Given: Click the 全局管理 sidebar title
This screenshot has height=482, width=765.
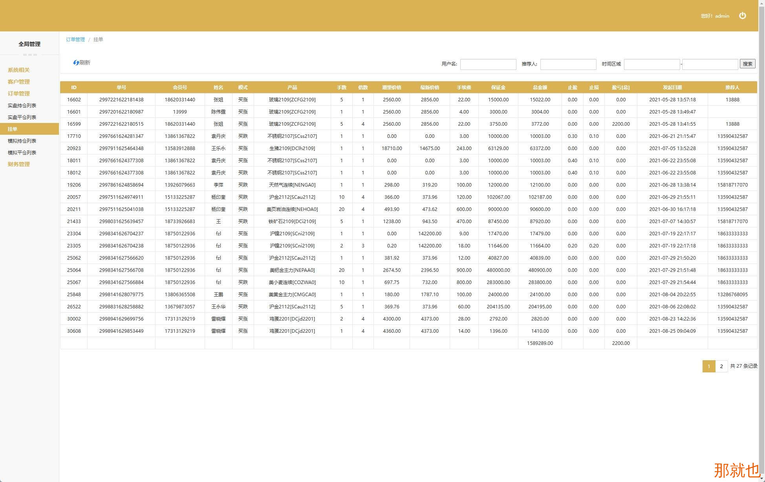Looking at the screenshot, I should point(29,44).
